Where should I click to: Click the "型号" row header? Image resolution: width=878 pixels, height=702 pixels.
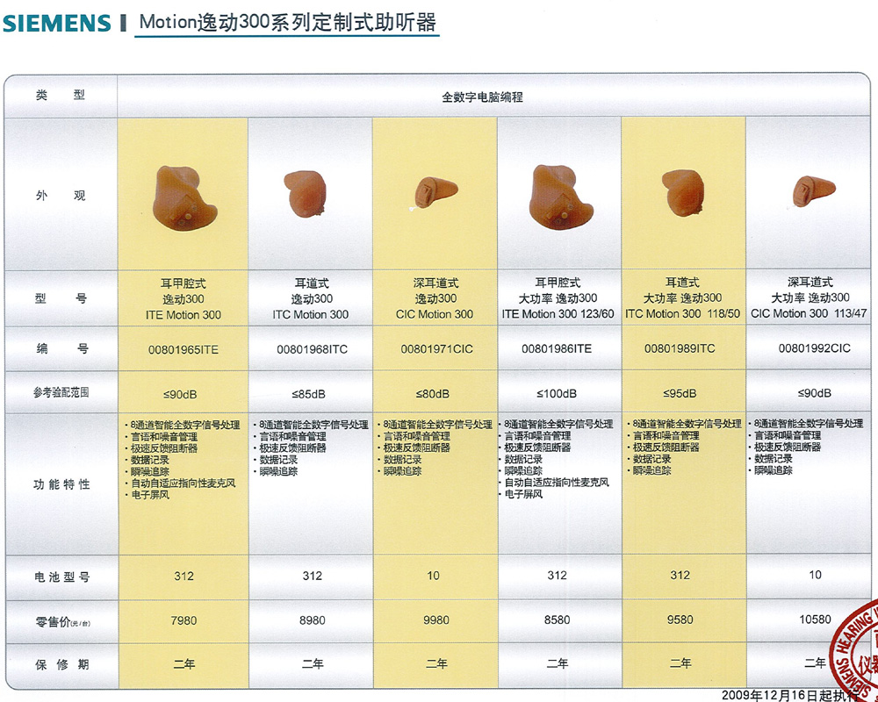[61, 298]
